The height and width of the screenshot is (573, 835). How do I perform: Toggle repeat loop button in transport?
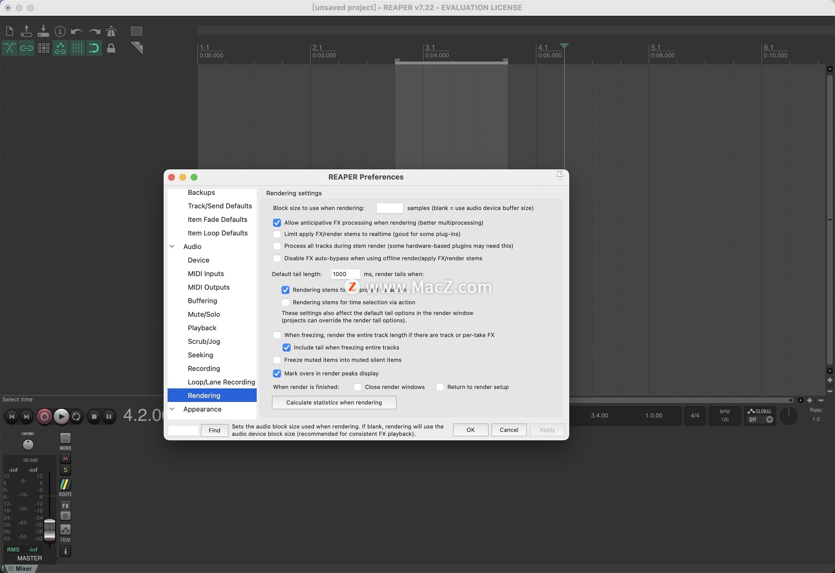point(76,416)
